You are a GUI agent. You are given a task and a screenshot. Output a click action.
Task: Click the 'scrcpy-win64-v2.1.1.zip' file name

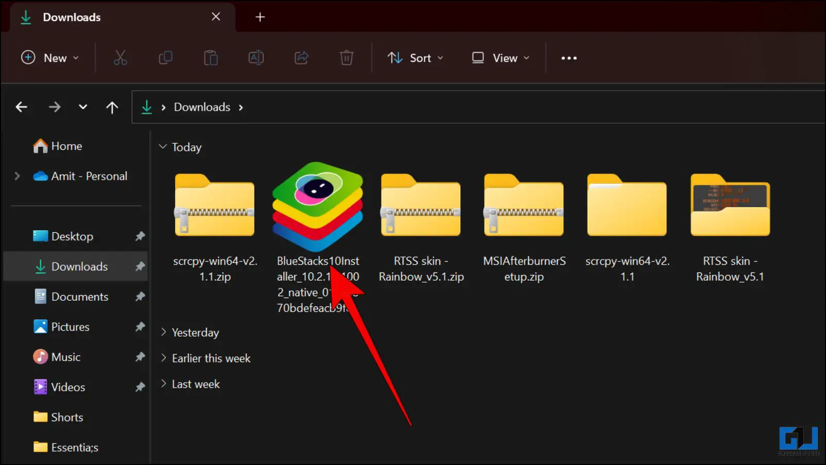215,269
